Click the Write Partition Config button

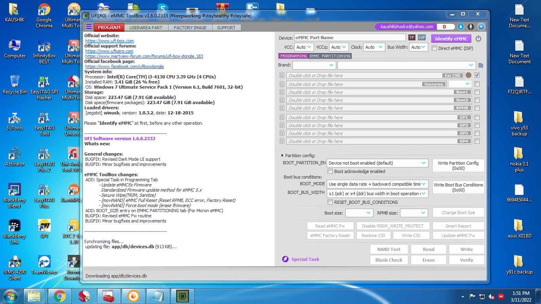[458, 165]
